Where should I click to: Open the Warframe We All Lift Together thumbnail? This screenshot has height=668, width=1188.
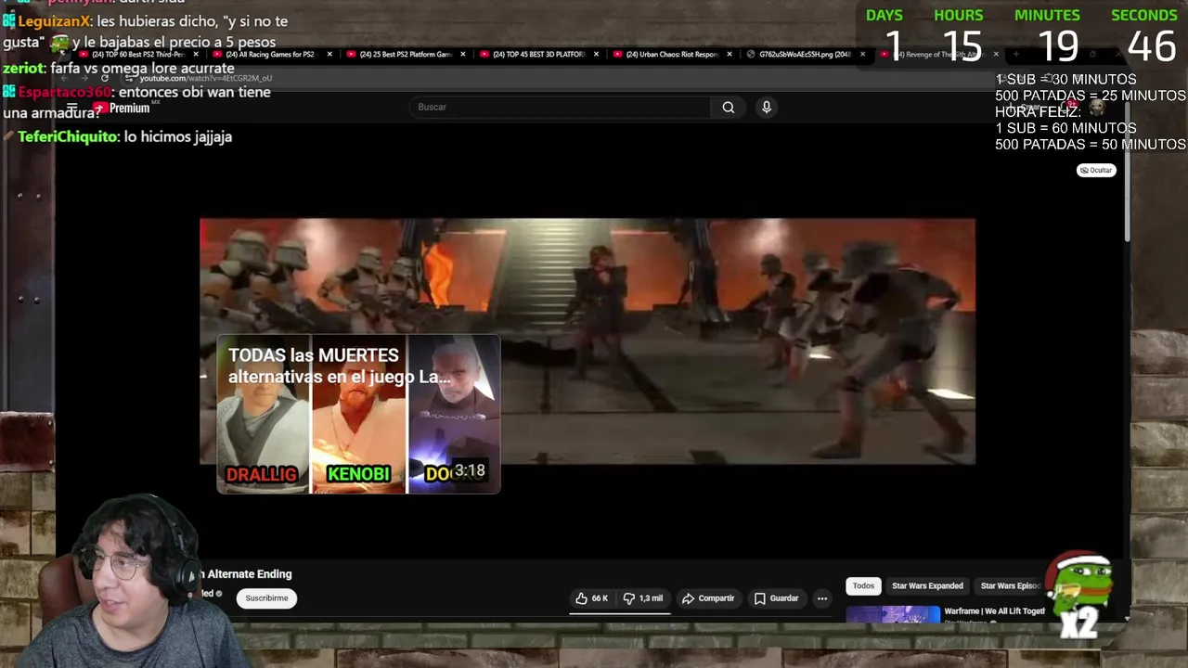tap(893, 614)
